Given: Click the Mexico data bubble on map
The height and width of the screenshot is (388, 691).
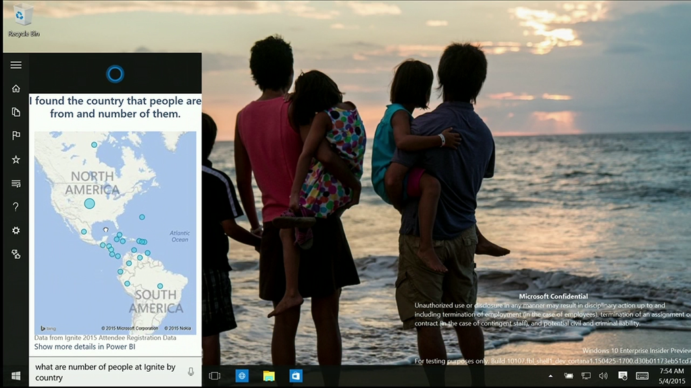Looking at the screenshot, I should click(84, 231).
